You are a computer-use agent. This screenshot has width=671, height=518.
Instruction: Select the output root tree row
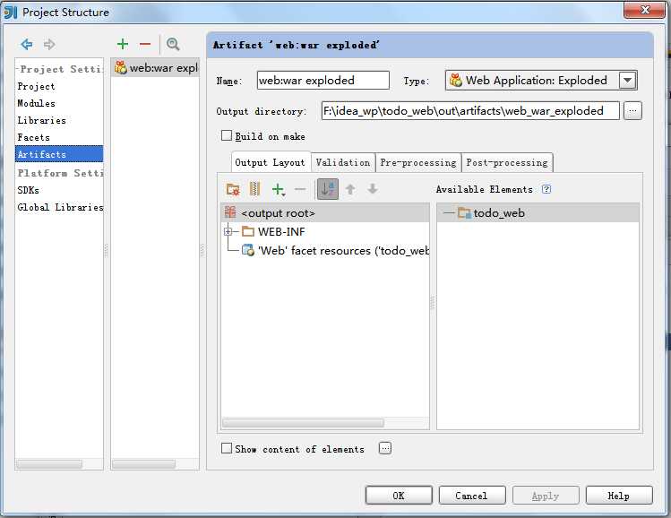point(325,212)
